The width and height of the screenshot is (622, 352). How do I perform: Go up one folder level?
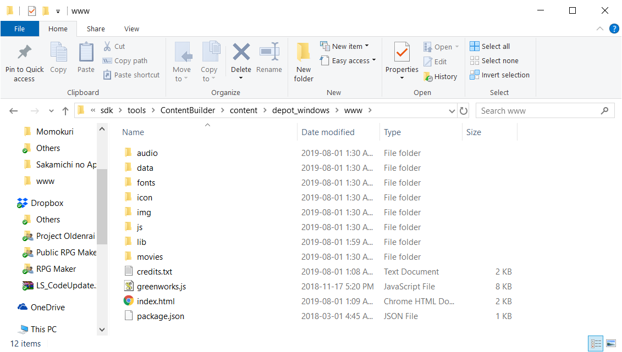pos(65,111)
